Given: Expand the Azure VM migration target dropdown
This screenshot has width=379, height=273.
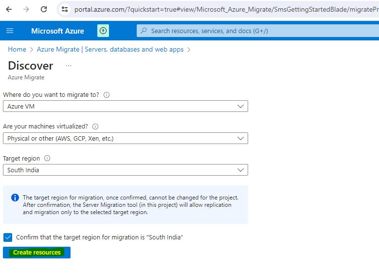Looking at the screenshot, I should pos(125,106).
